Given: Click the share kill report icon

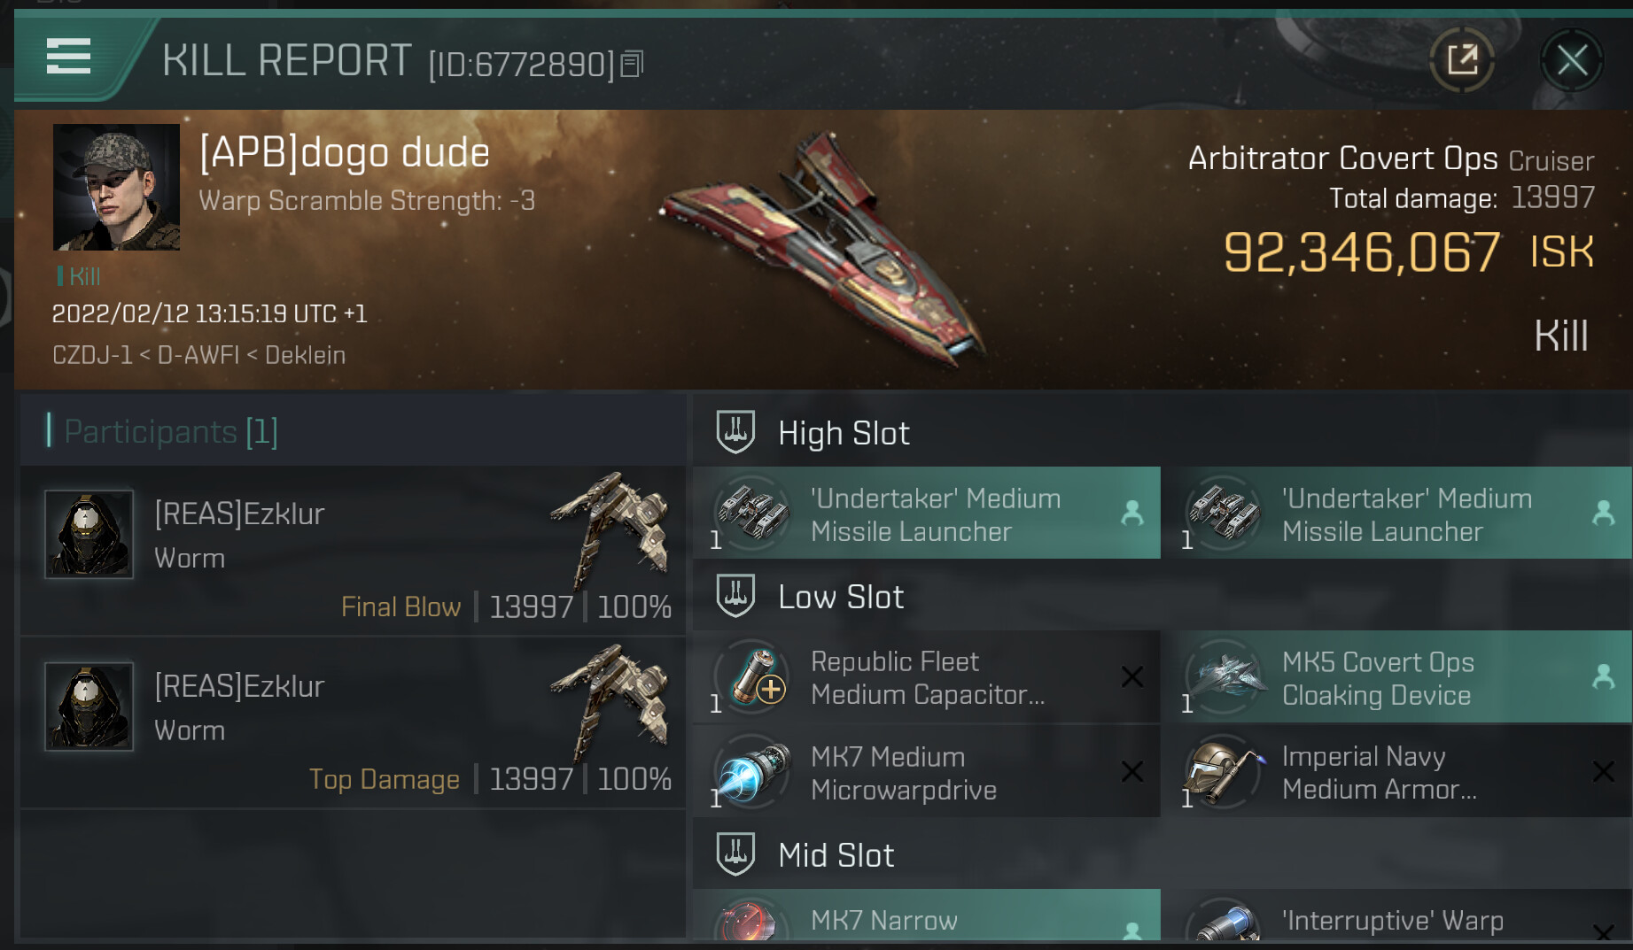Looking at the screenshot, I should click(1462, 60).
